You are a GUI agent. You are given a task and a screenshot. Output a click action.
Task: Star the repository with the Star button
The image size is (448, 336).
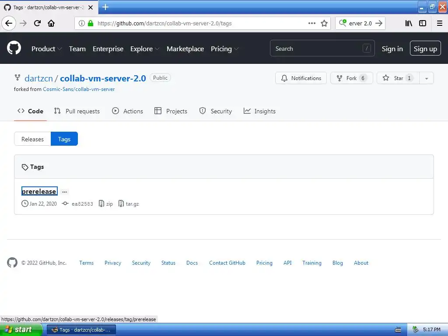point(398,78)
